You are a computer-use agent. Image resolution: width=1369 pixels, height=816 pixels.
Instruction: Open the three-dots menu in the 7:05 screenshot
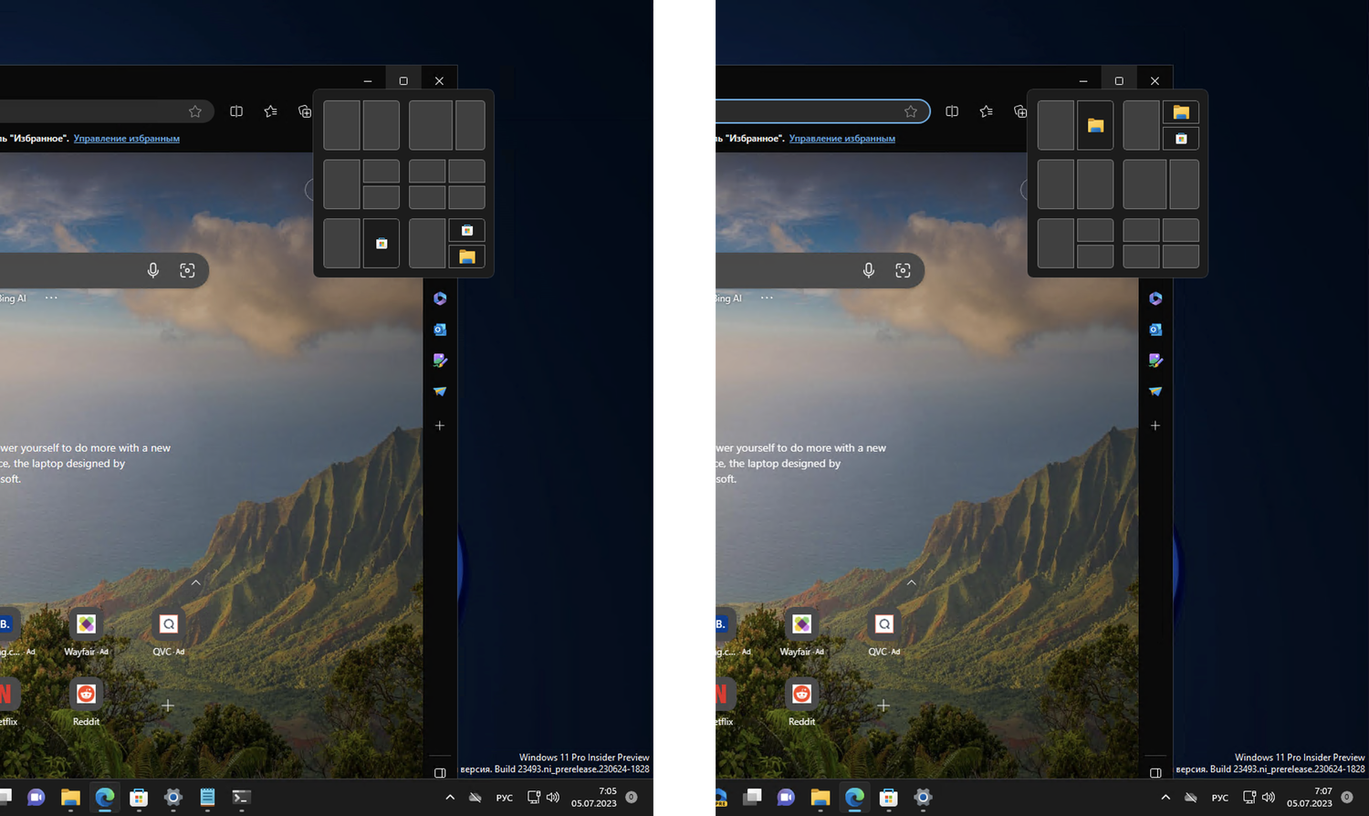pos(51,298)
